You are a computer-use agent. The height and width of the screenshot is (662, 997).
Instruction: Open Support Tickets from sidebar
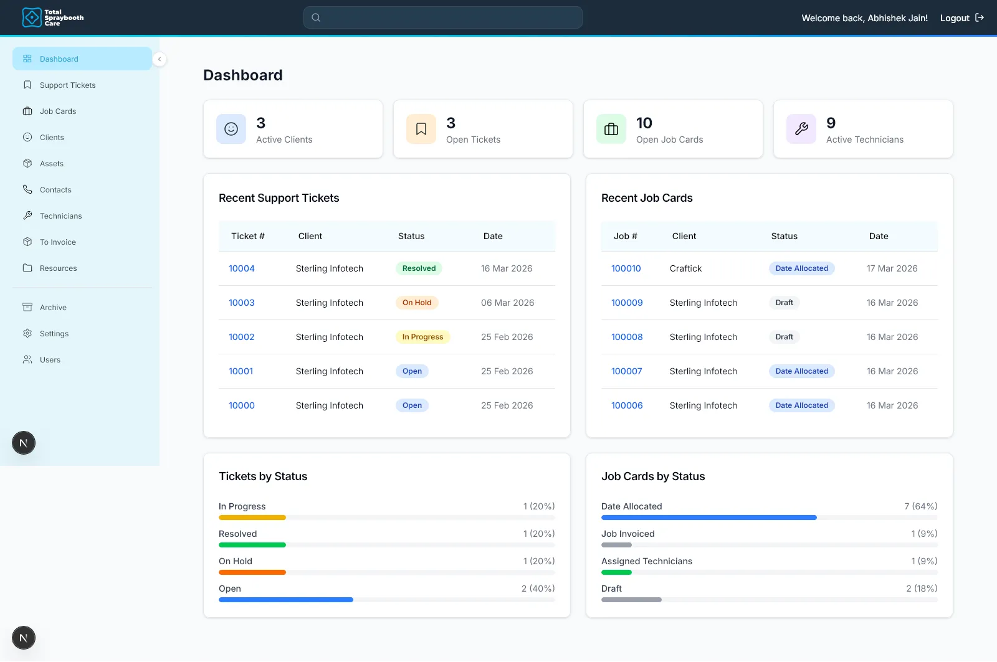click(67, 85)
